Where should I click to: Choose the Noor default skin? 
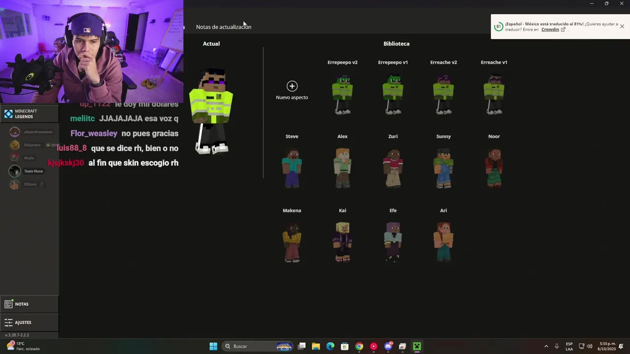pos(494,168)
